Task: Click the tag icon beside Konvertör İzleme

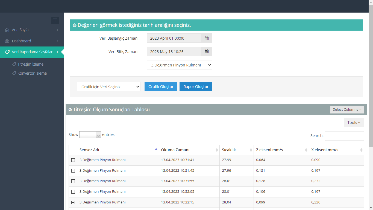Action: [14, 73]
